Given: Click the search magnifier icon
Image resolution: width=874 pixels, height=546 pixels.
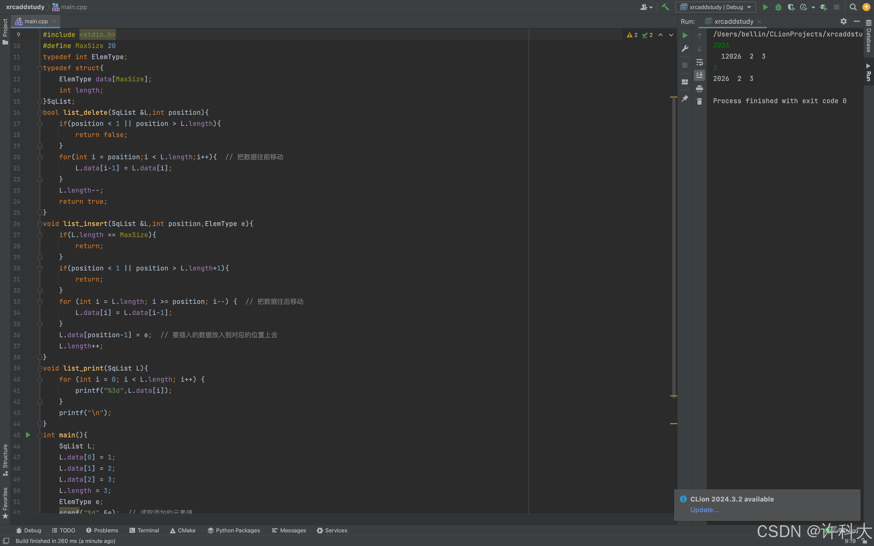Looking at the screenshot, I should pos(853,7).
